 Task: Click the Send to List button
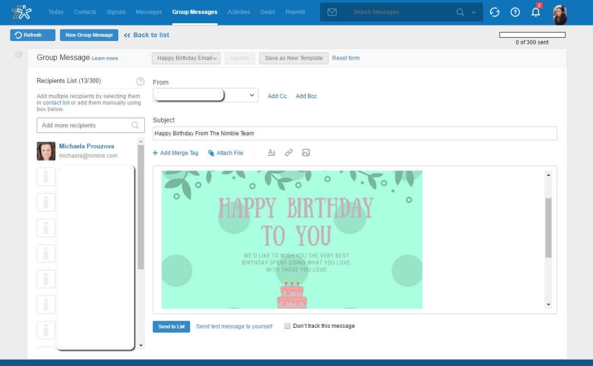171,326
